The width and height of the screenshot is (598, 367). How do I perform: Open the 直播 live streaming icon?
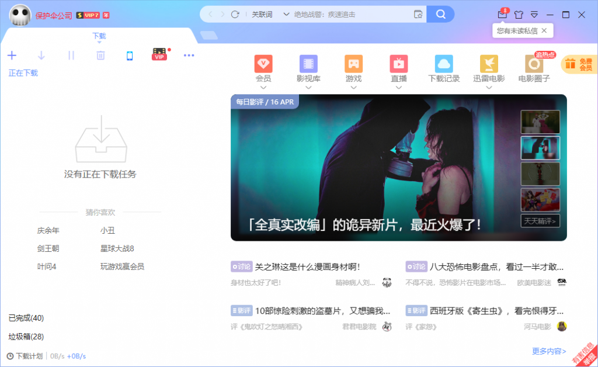point(399,64)
